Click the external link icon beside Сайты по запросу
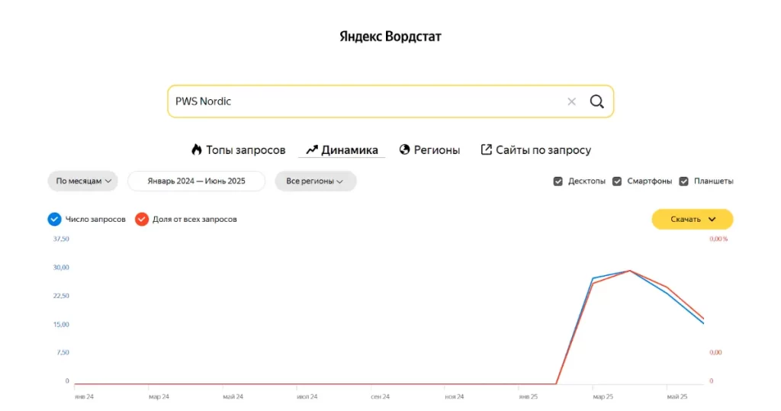This screenshot has height=411, width=781. pyautogui.click(x=486, y=149)
